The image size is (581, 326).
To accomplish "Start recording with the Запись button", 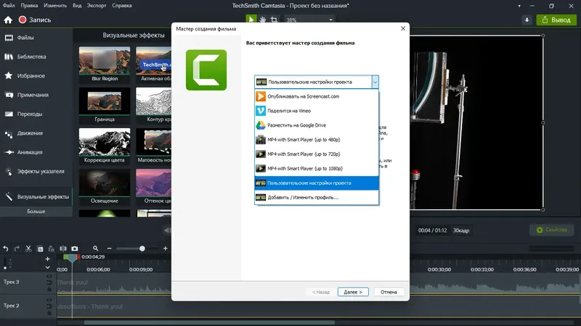I will (35, 20).
